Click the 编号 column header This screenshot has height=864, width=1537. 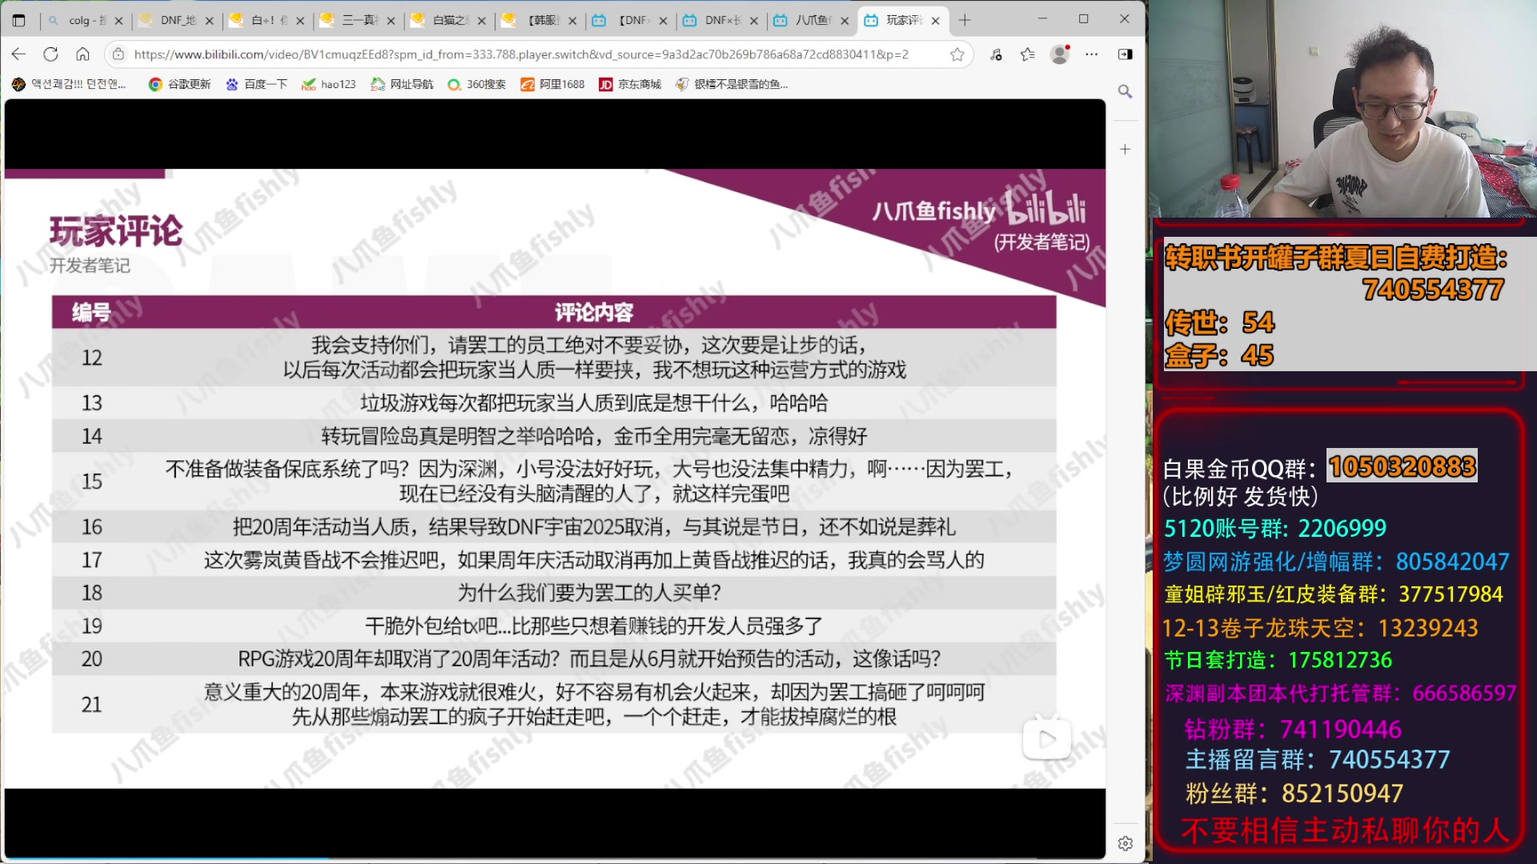(x=91, y=312)
